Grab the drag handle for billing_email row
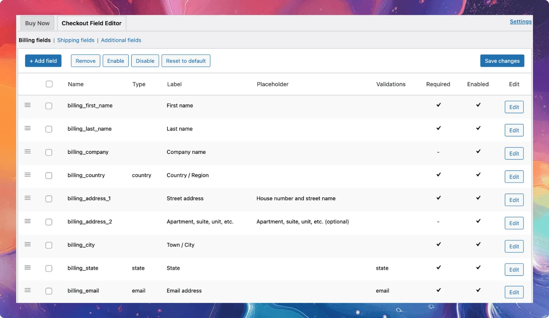Image resolution: width=549 pixels, height=318 pixels. click(27, 290)
